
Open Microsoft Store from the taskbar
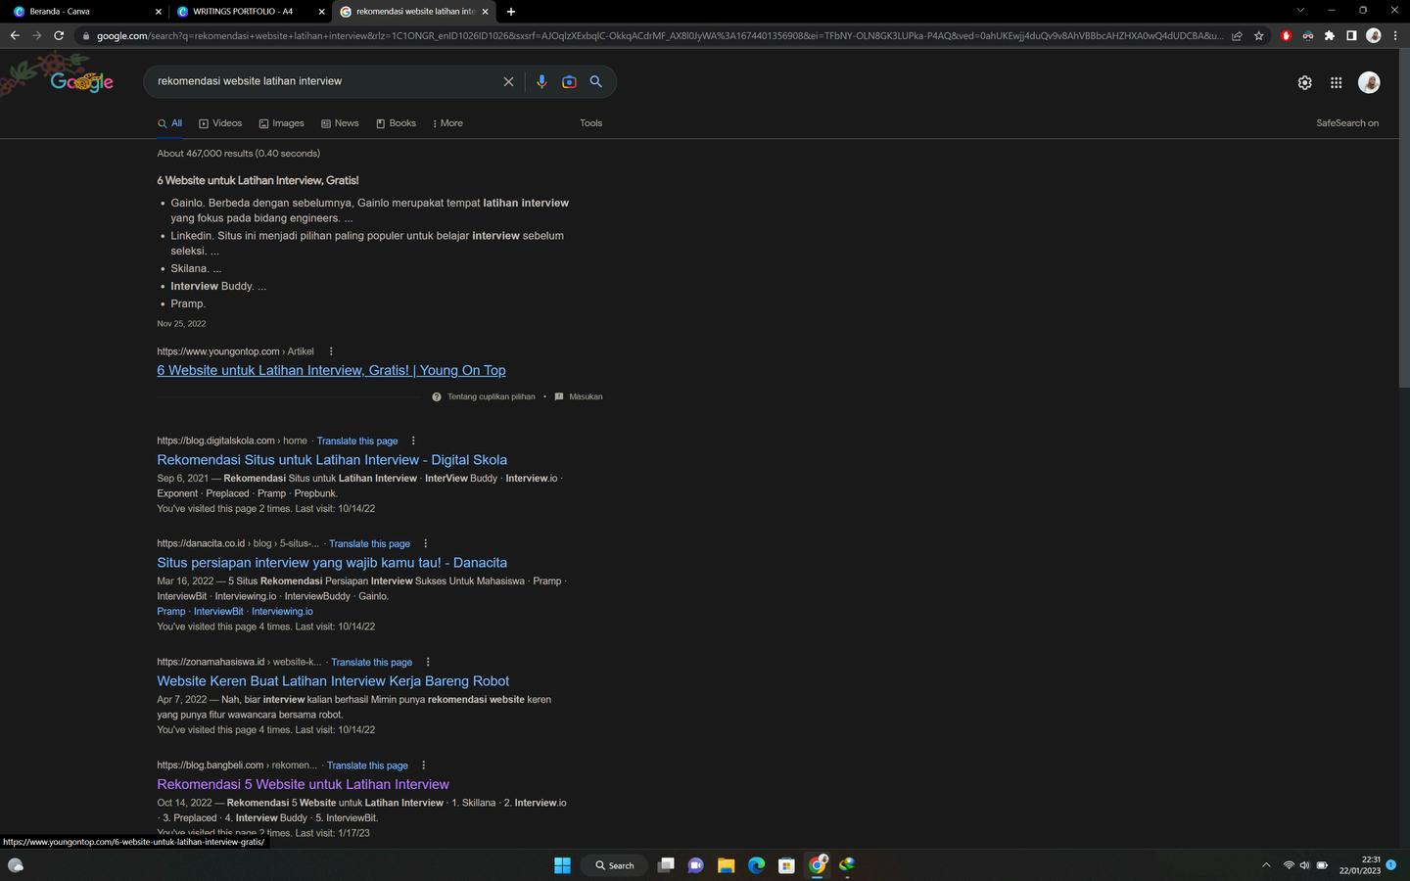786,865
